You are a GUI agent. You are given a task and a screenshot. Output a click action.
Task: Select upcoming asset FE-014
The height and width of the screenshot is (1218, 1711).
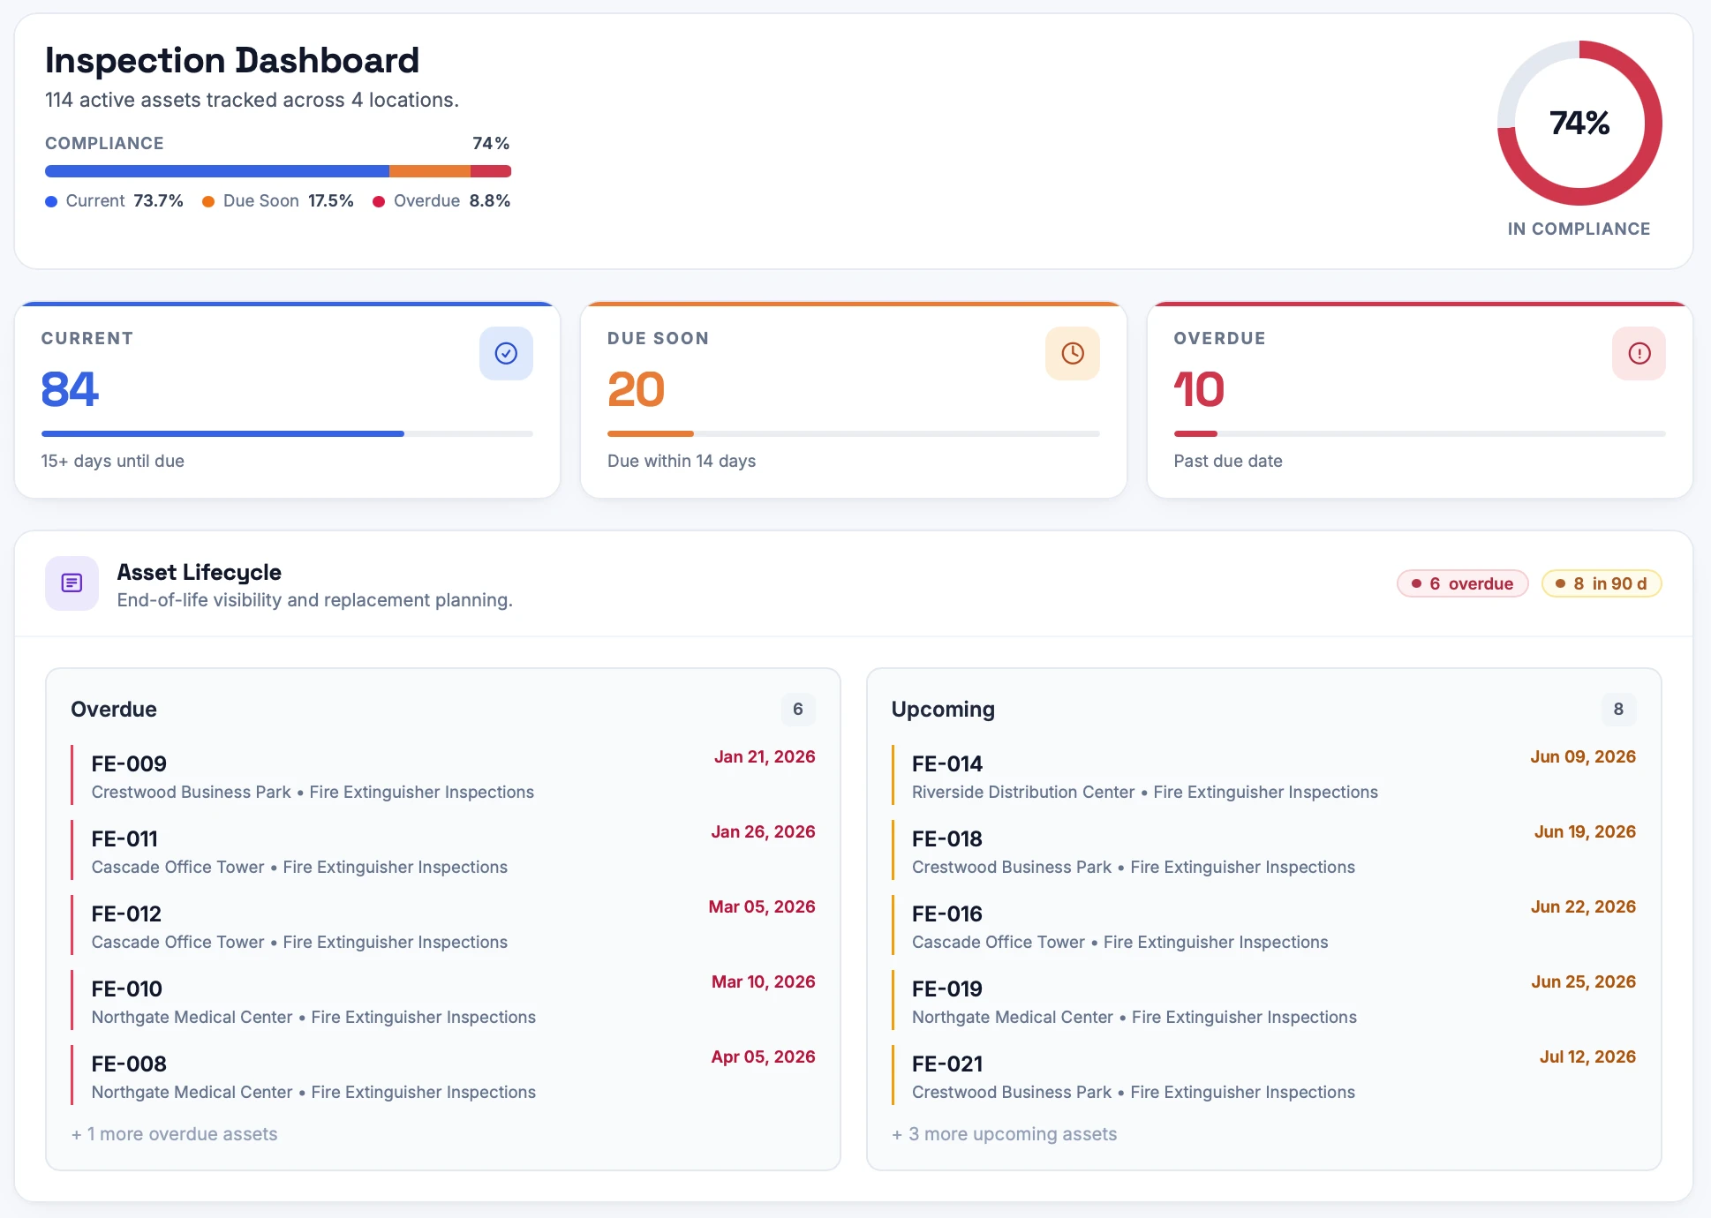(1264, 776)
